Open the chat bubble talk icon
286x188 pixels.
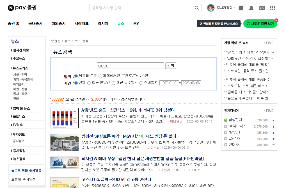pos(241,8)
